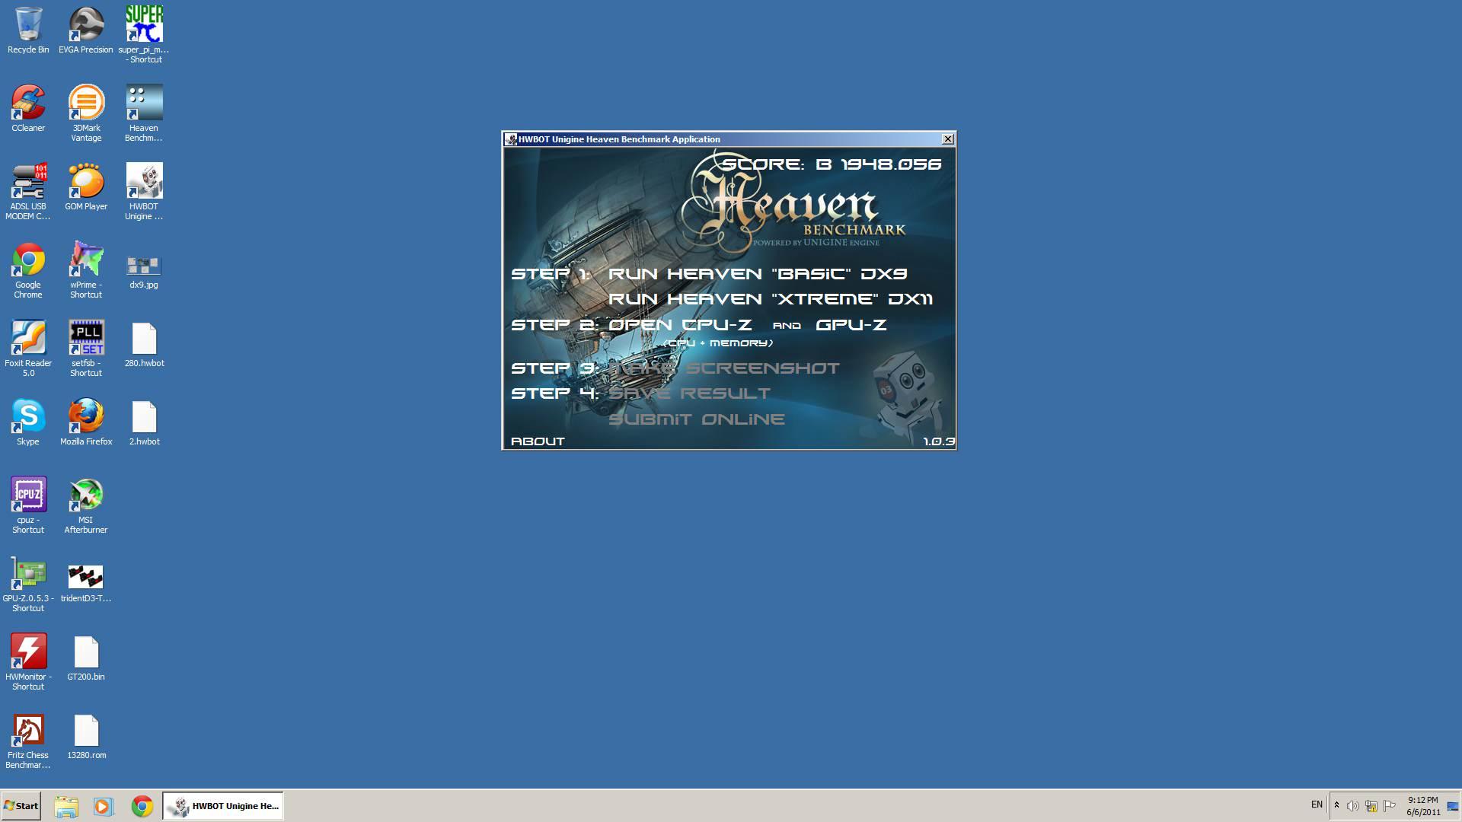Select the 13280.rom file

tap(86, 736)
